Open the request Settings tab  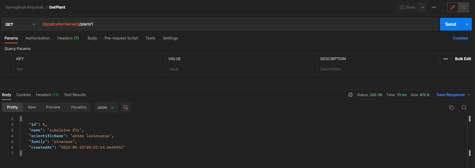(x=170, y=38)
